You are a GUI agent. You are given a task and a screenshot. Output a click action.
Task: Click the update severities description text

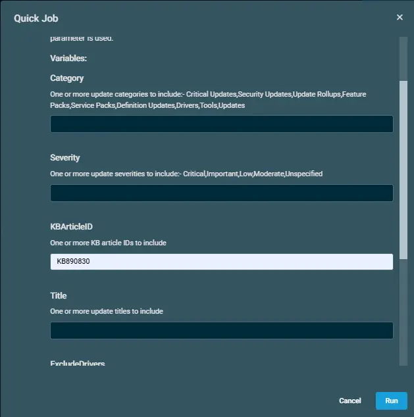pyautogui.click(x=186, y=174)
